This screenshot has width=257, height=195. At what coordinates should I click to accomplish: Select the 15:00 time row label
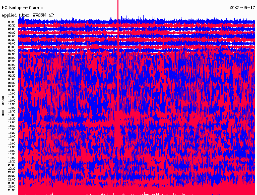12,129
